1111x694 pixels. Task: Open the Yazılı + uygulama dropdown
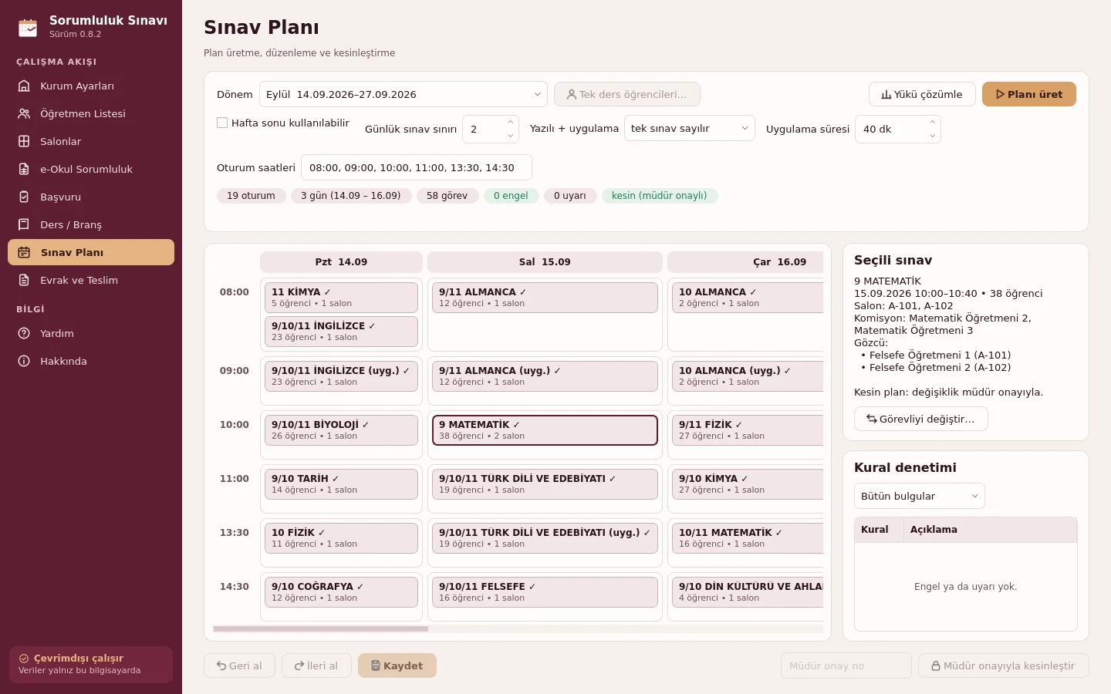coord(690,129)
